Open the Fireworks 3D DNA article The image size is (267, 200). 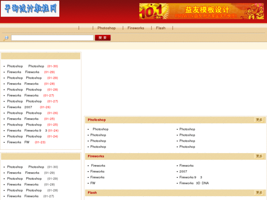click(x=194, y=183)
